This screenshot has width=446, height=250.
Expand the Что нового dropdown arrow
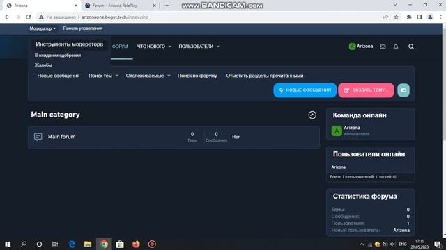coord(170,47)
